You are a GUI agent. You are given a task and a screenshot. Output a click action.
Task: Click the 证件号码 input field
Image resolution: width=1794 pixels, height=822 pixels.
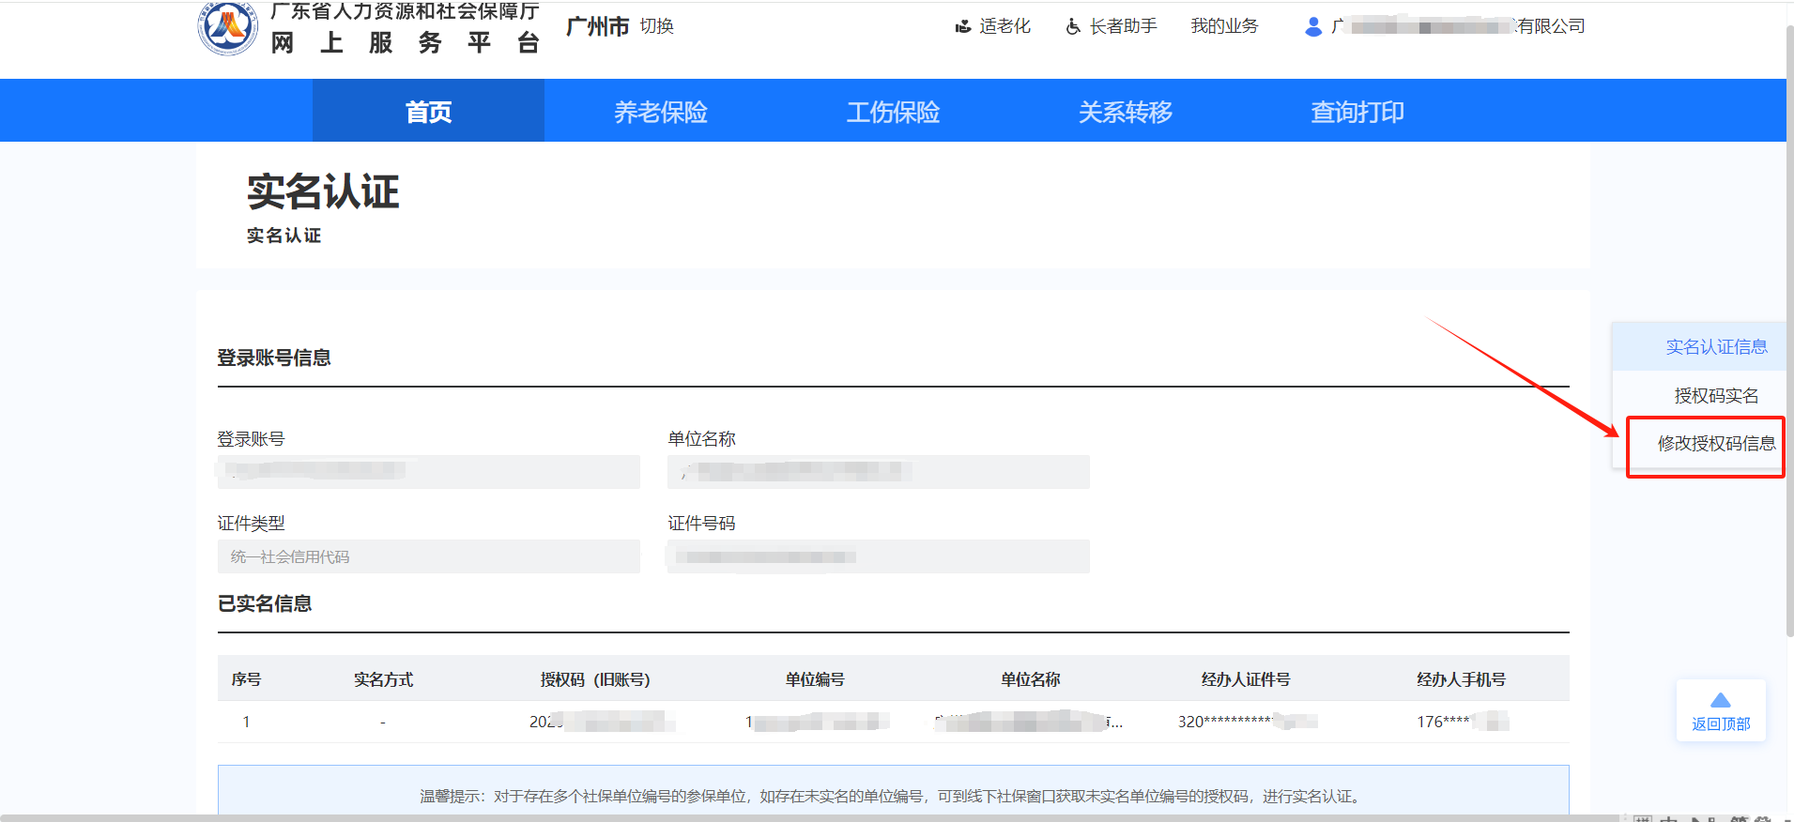coord(878,556)
